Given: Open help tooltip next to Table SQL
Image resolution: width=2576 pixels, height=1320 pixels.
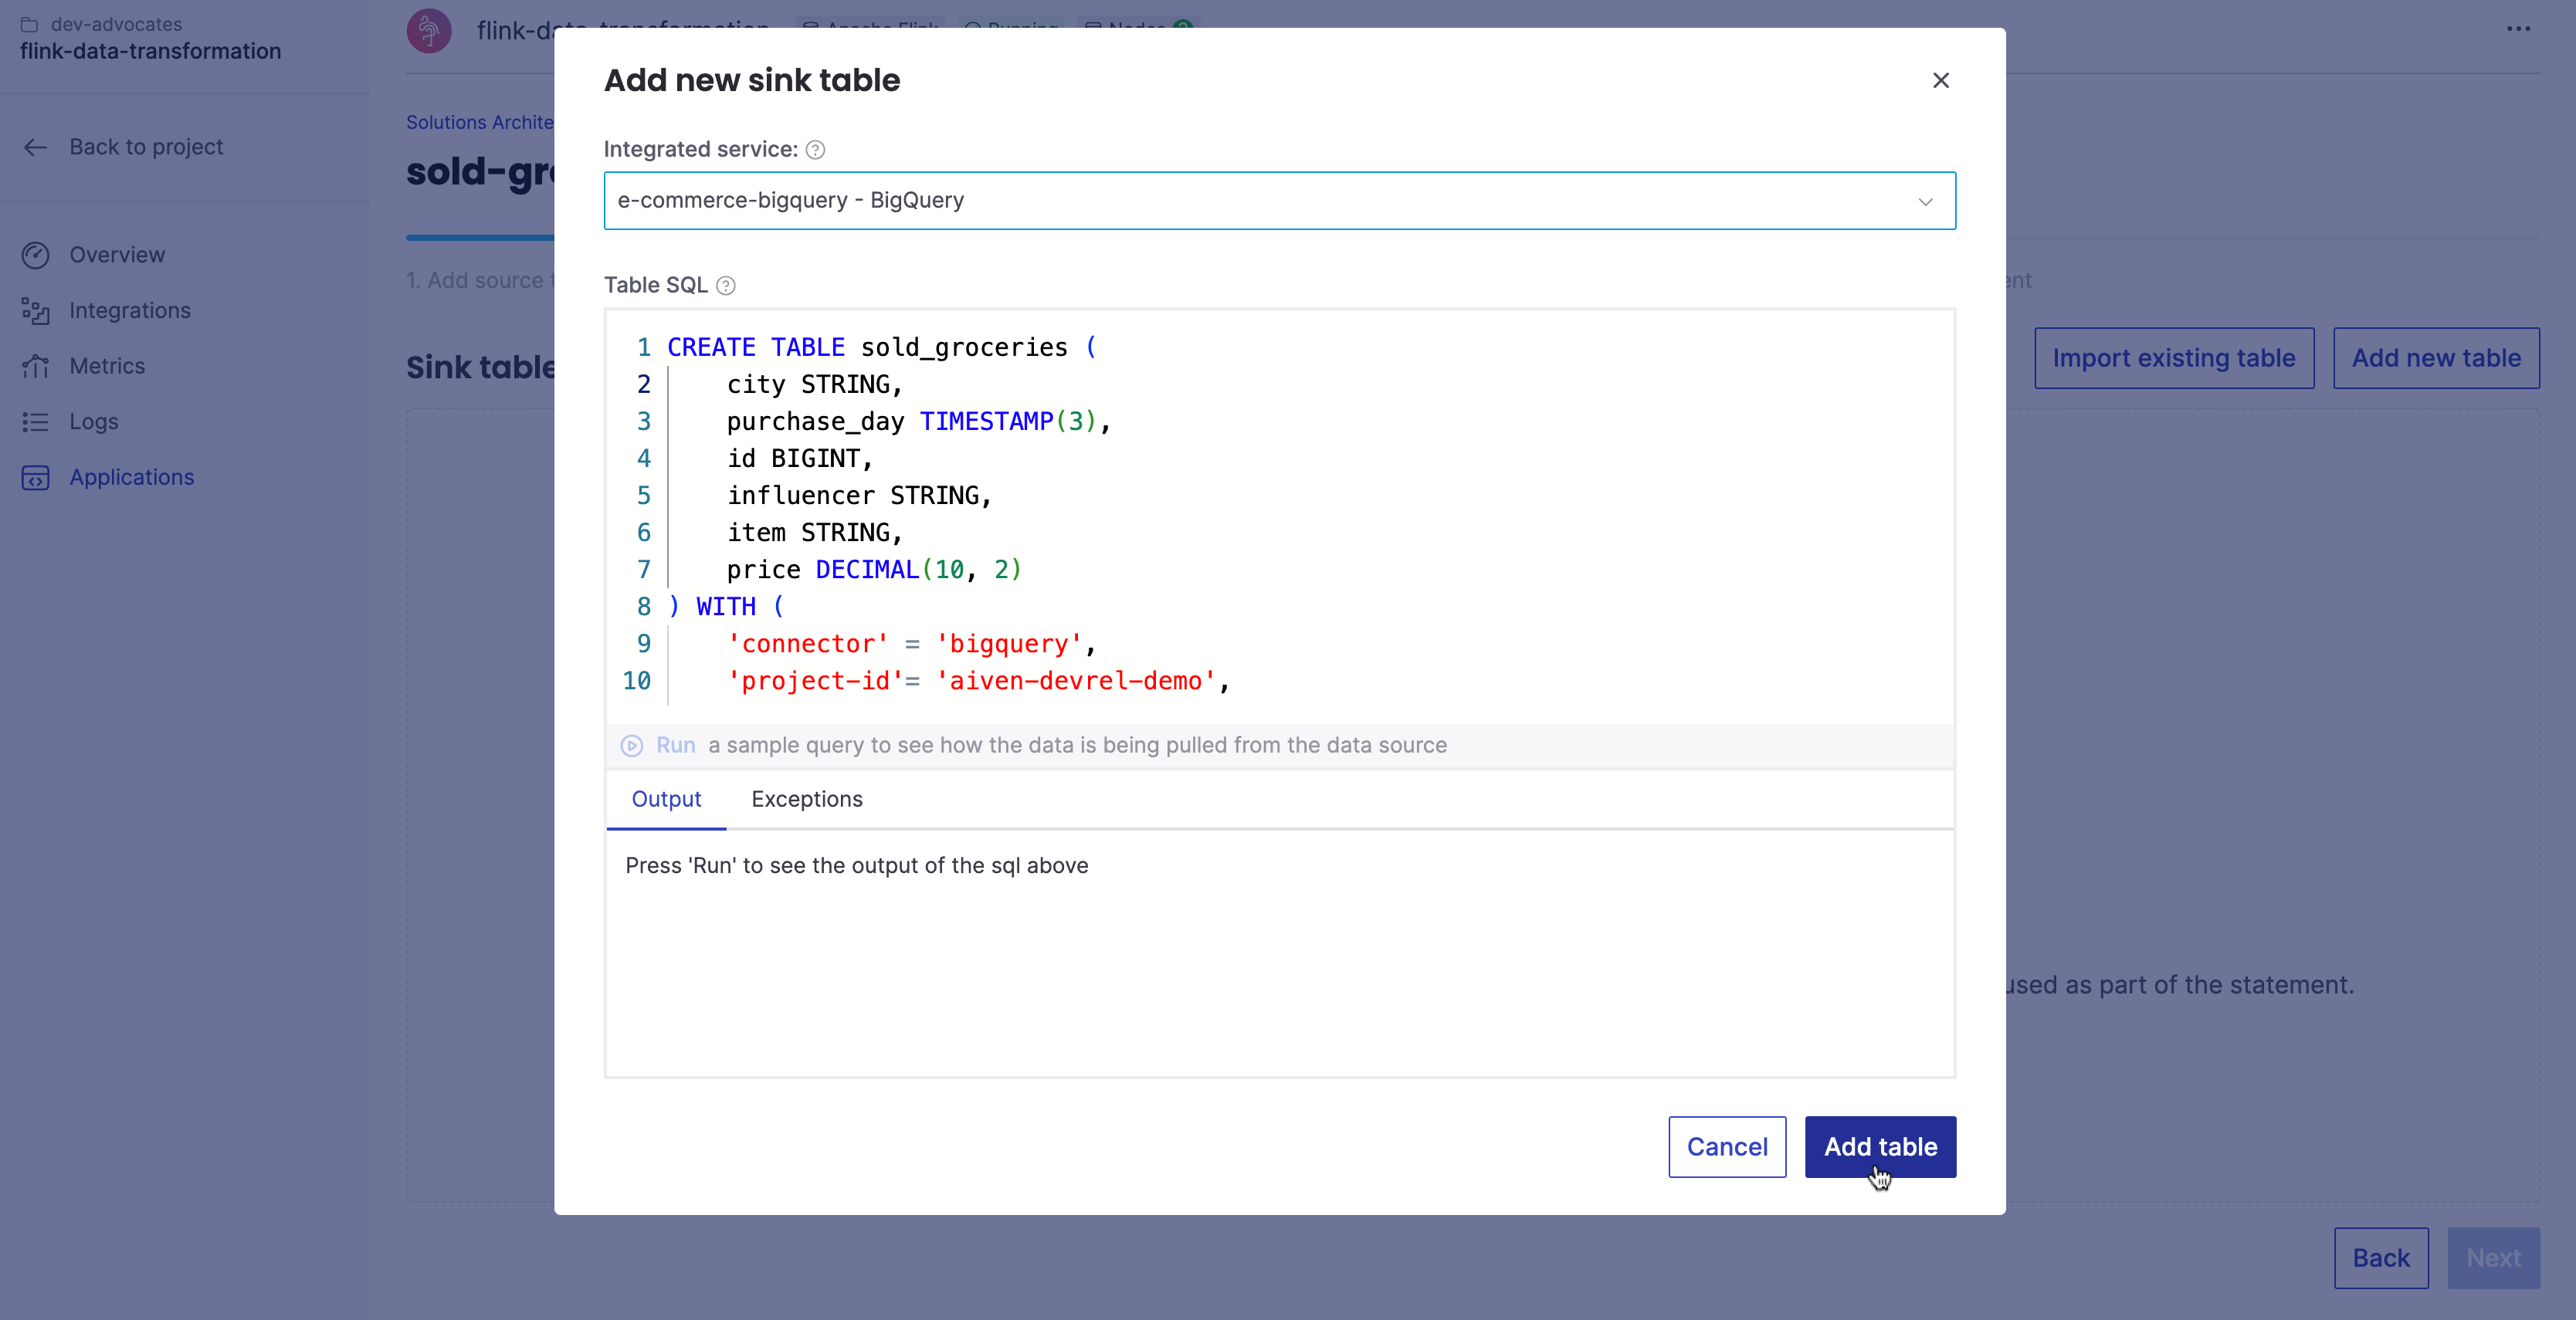Looking at the screenshot, I should click(725, 285).
